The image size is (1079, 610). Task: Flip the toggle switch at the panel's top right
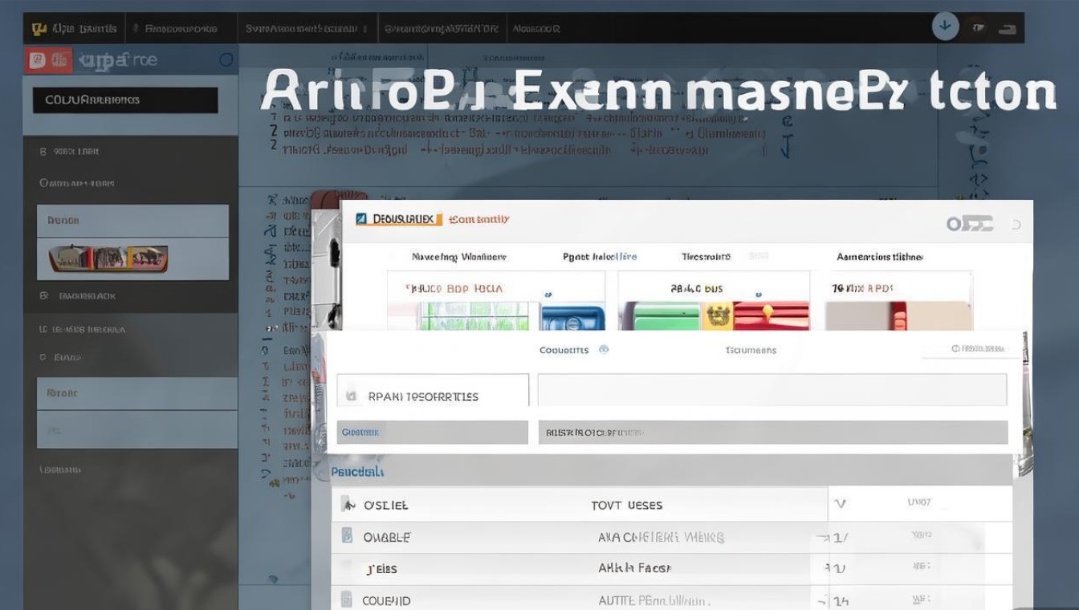970,224
